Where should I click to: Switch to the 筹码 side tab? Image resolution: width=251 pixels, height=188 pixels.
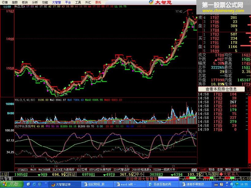(228, 170)
